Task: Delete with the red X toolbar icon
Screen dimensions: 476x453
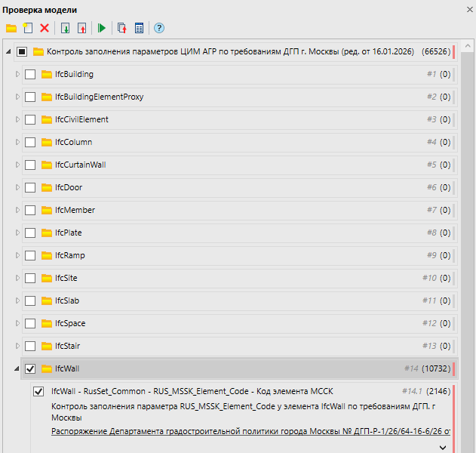Action: coord(45,28)
